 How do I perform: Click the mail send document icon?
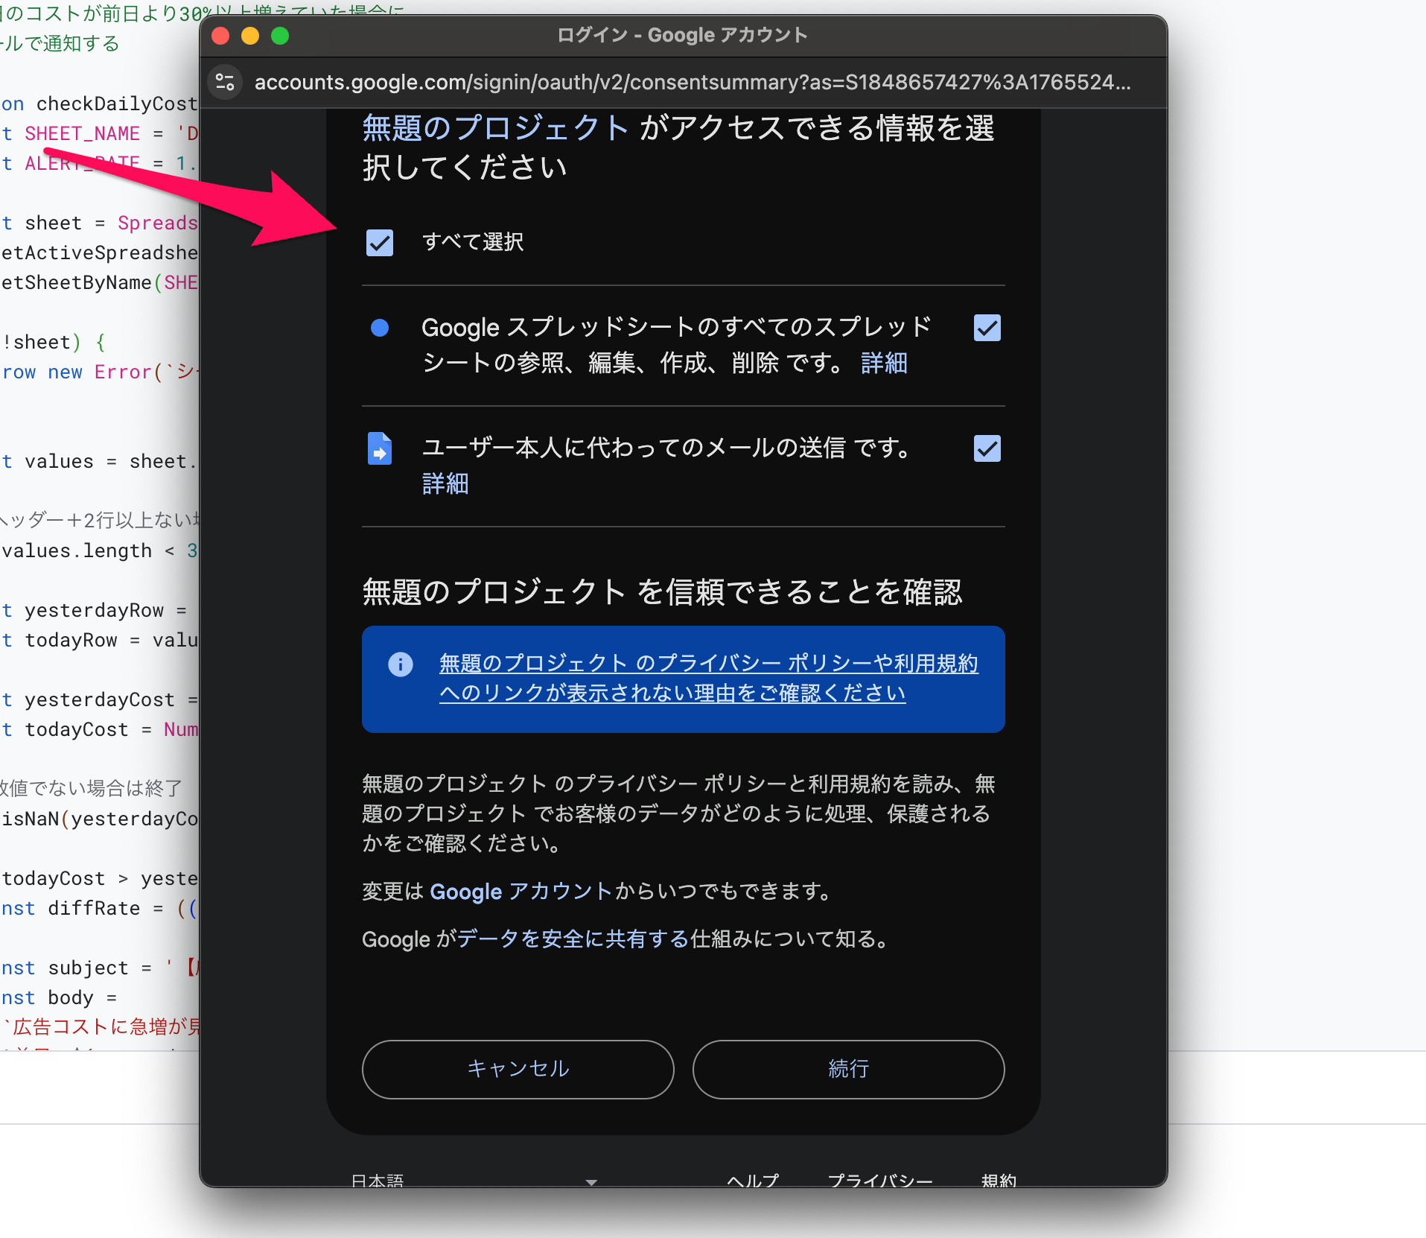point(380,448)
